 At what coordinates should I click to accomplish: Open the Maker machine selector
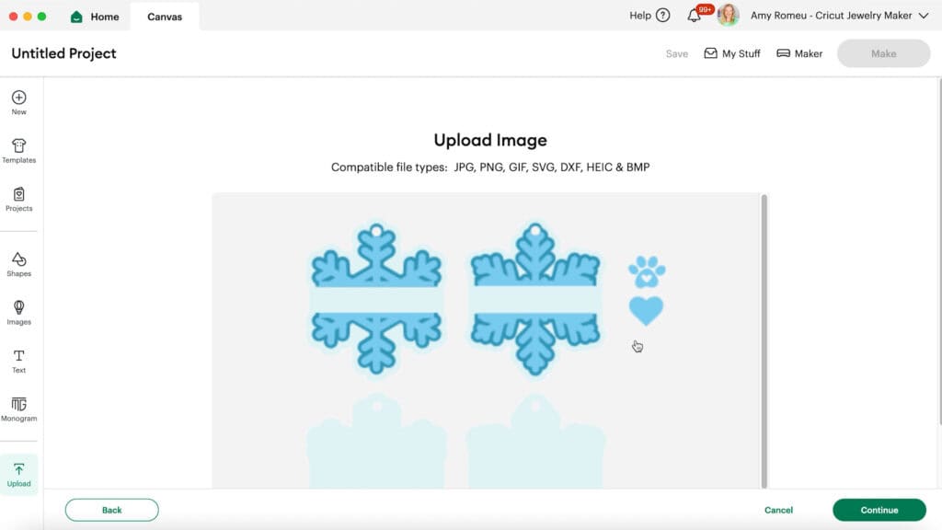click(799, 53)
